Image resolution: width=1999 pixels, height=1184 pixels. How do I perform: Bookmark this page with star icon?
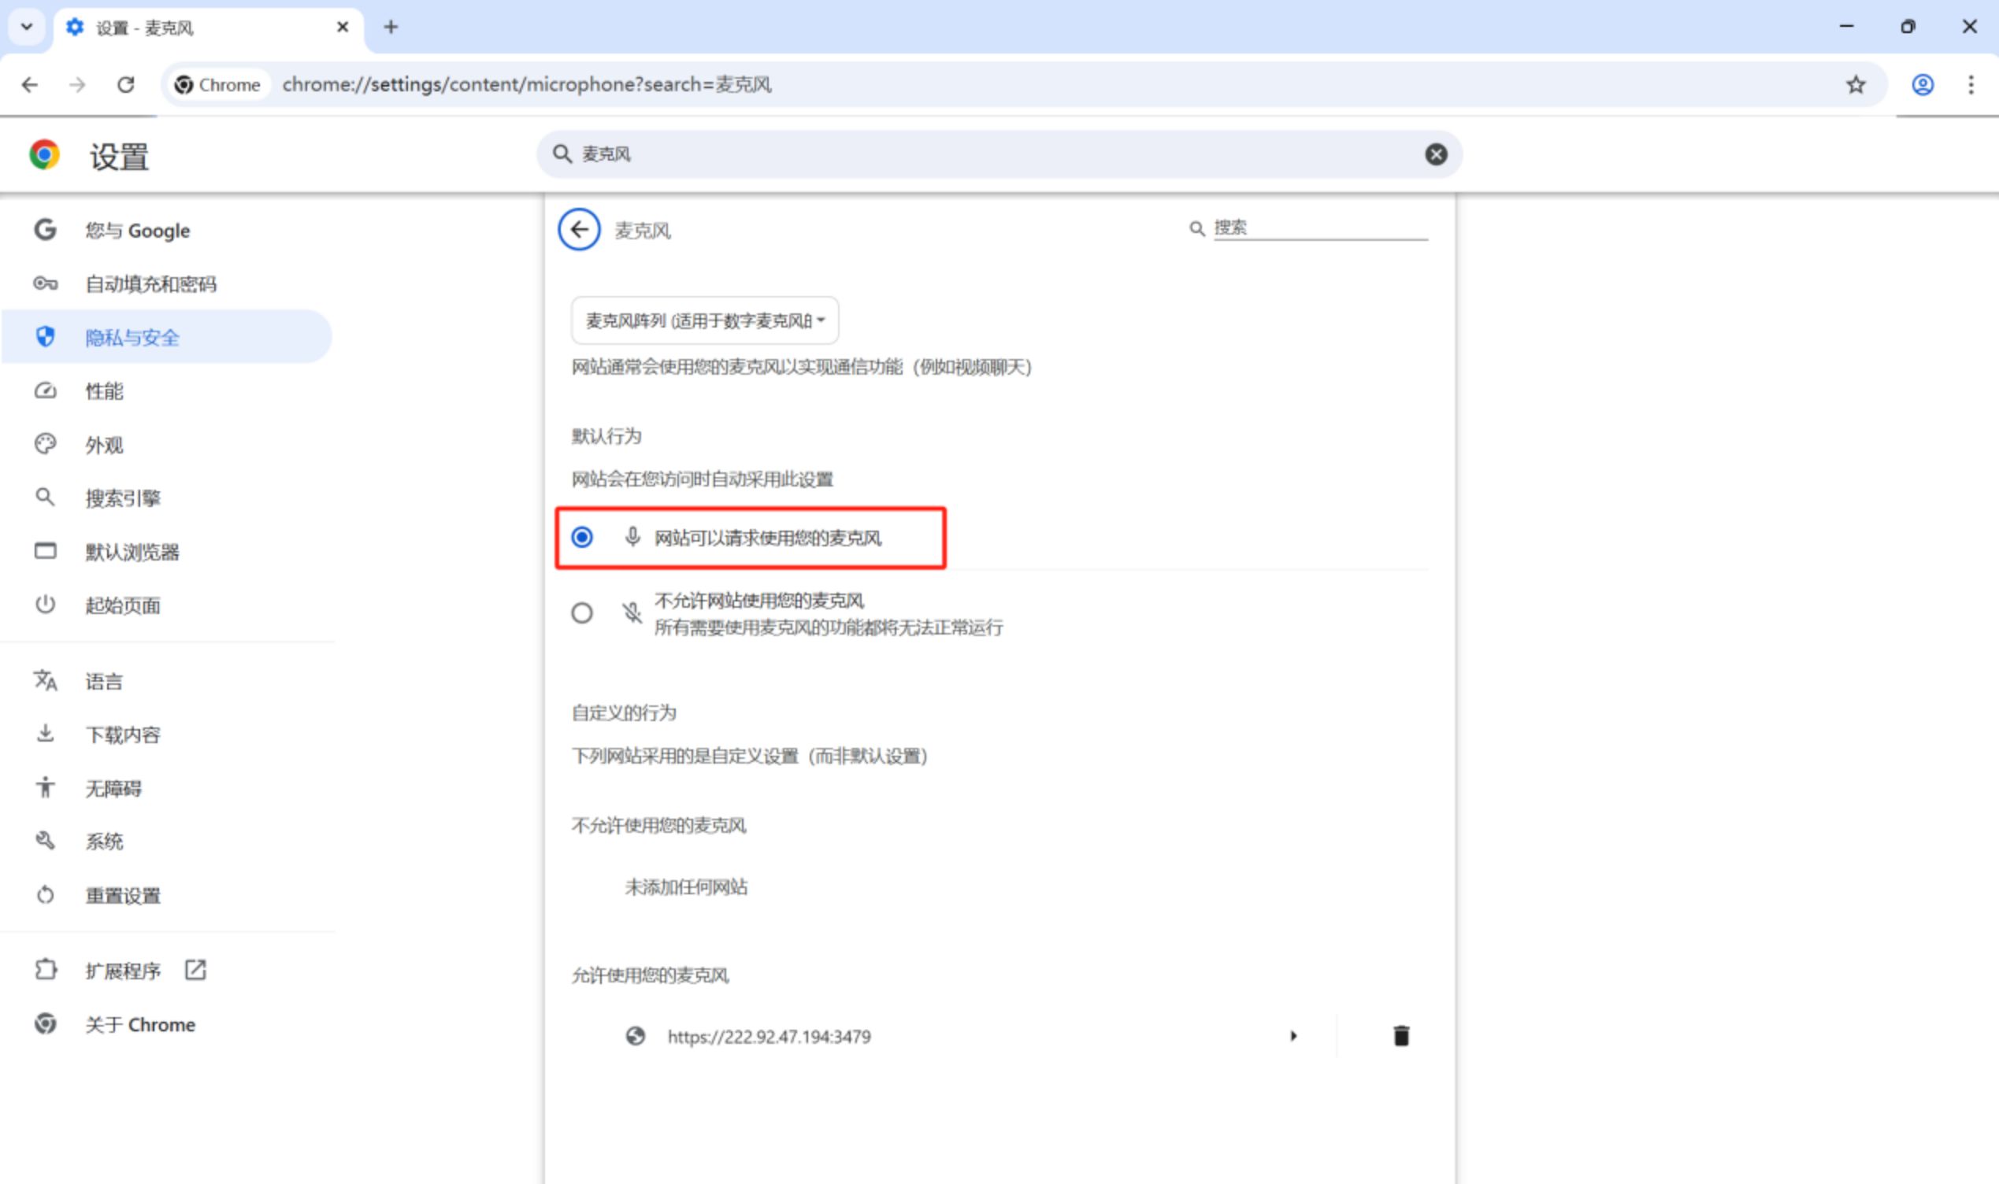click(1856, 84)
